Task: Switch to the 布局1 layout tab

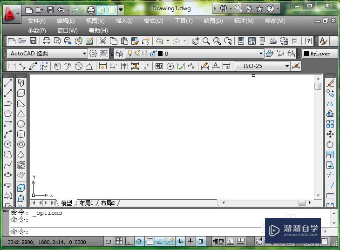Action: [86, 203]
